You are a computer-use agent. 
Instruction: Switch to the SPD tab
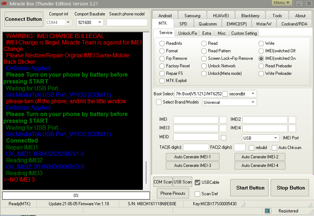pyautogui.click(x=183, y=24)
